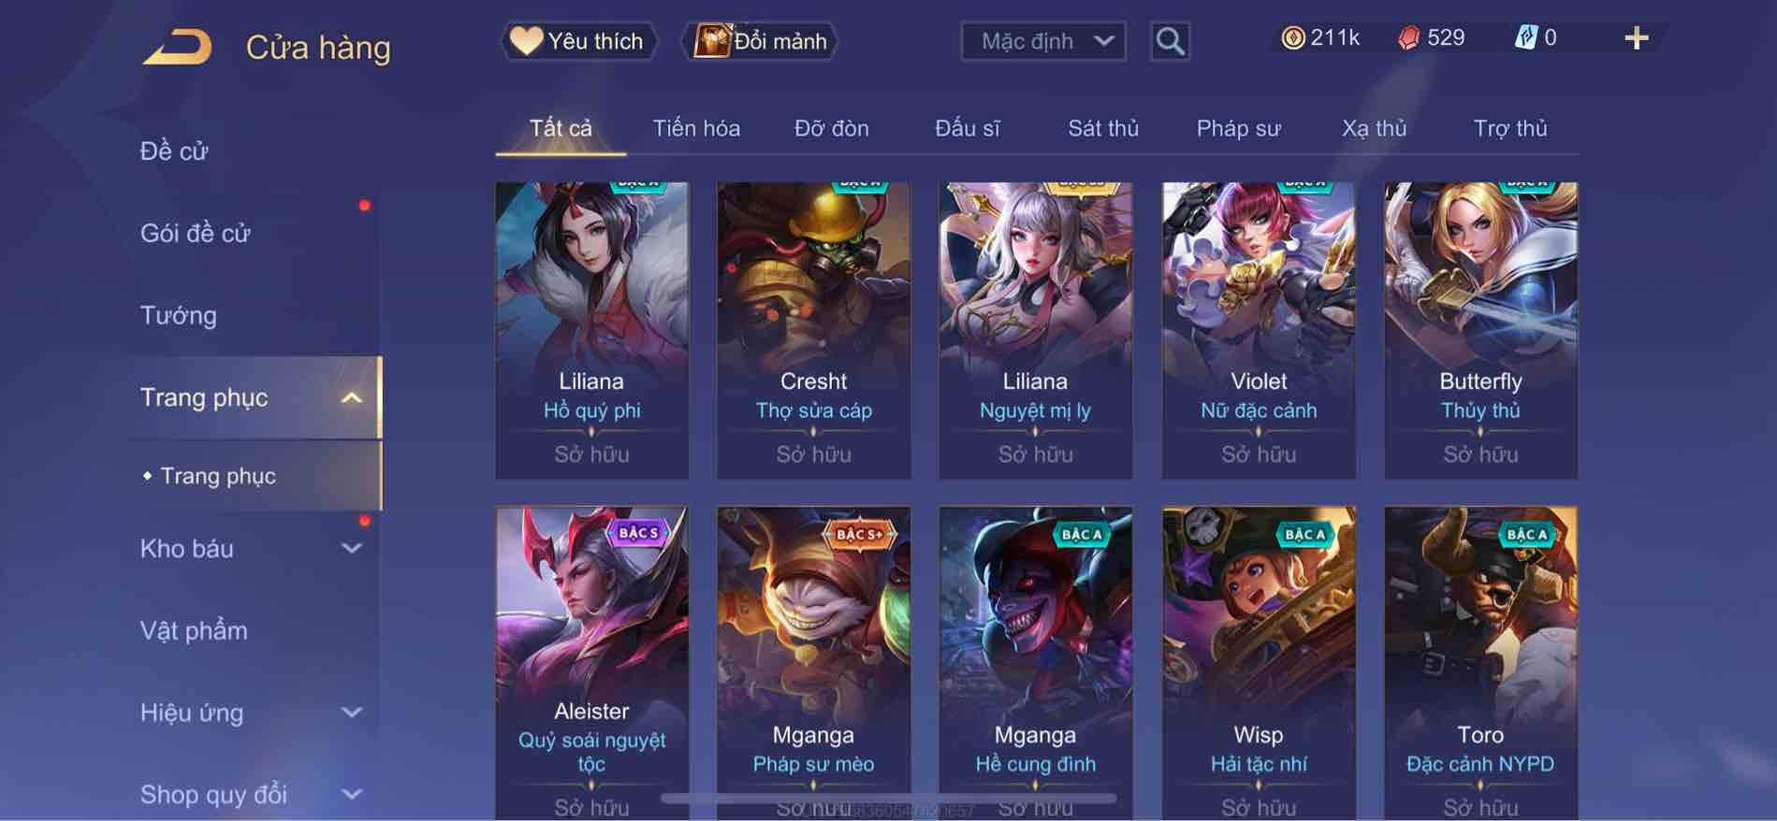Open Gói đề cử in the sidebar
The height and width of the screenshot is (821, 1777).
point(196,233)
